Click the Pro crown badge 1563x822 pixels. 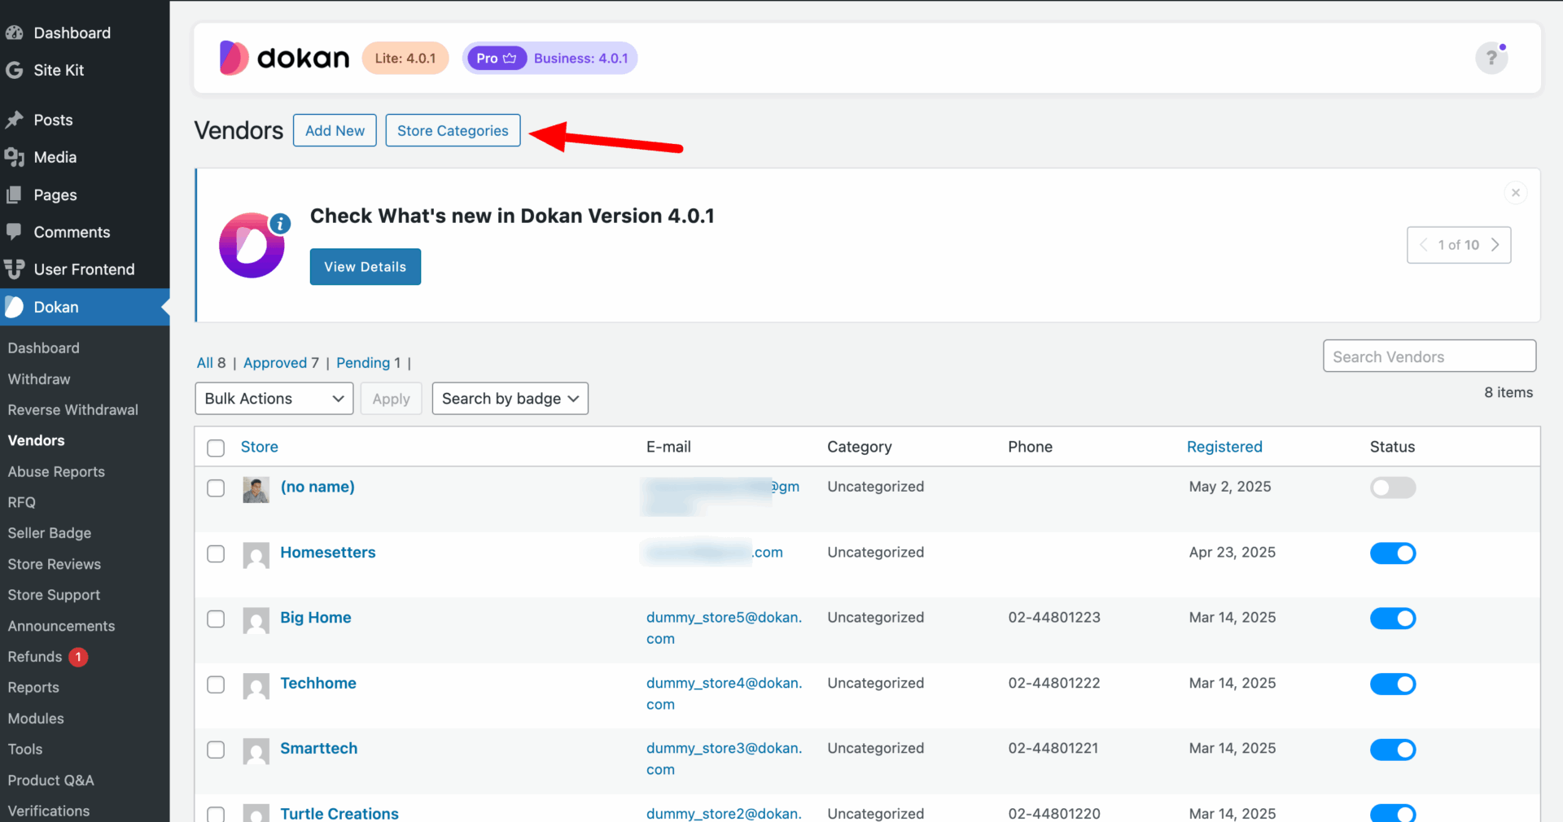pos(497,59)
